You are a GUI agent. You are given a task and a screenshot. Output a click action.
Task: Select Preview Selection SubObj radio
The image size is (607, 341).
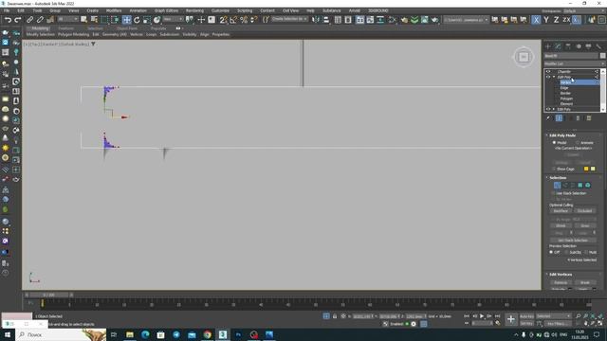click(x=566, y=252)
